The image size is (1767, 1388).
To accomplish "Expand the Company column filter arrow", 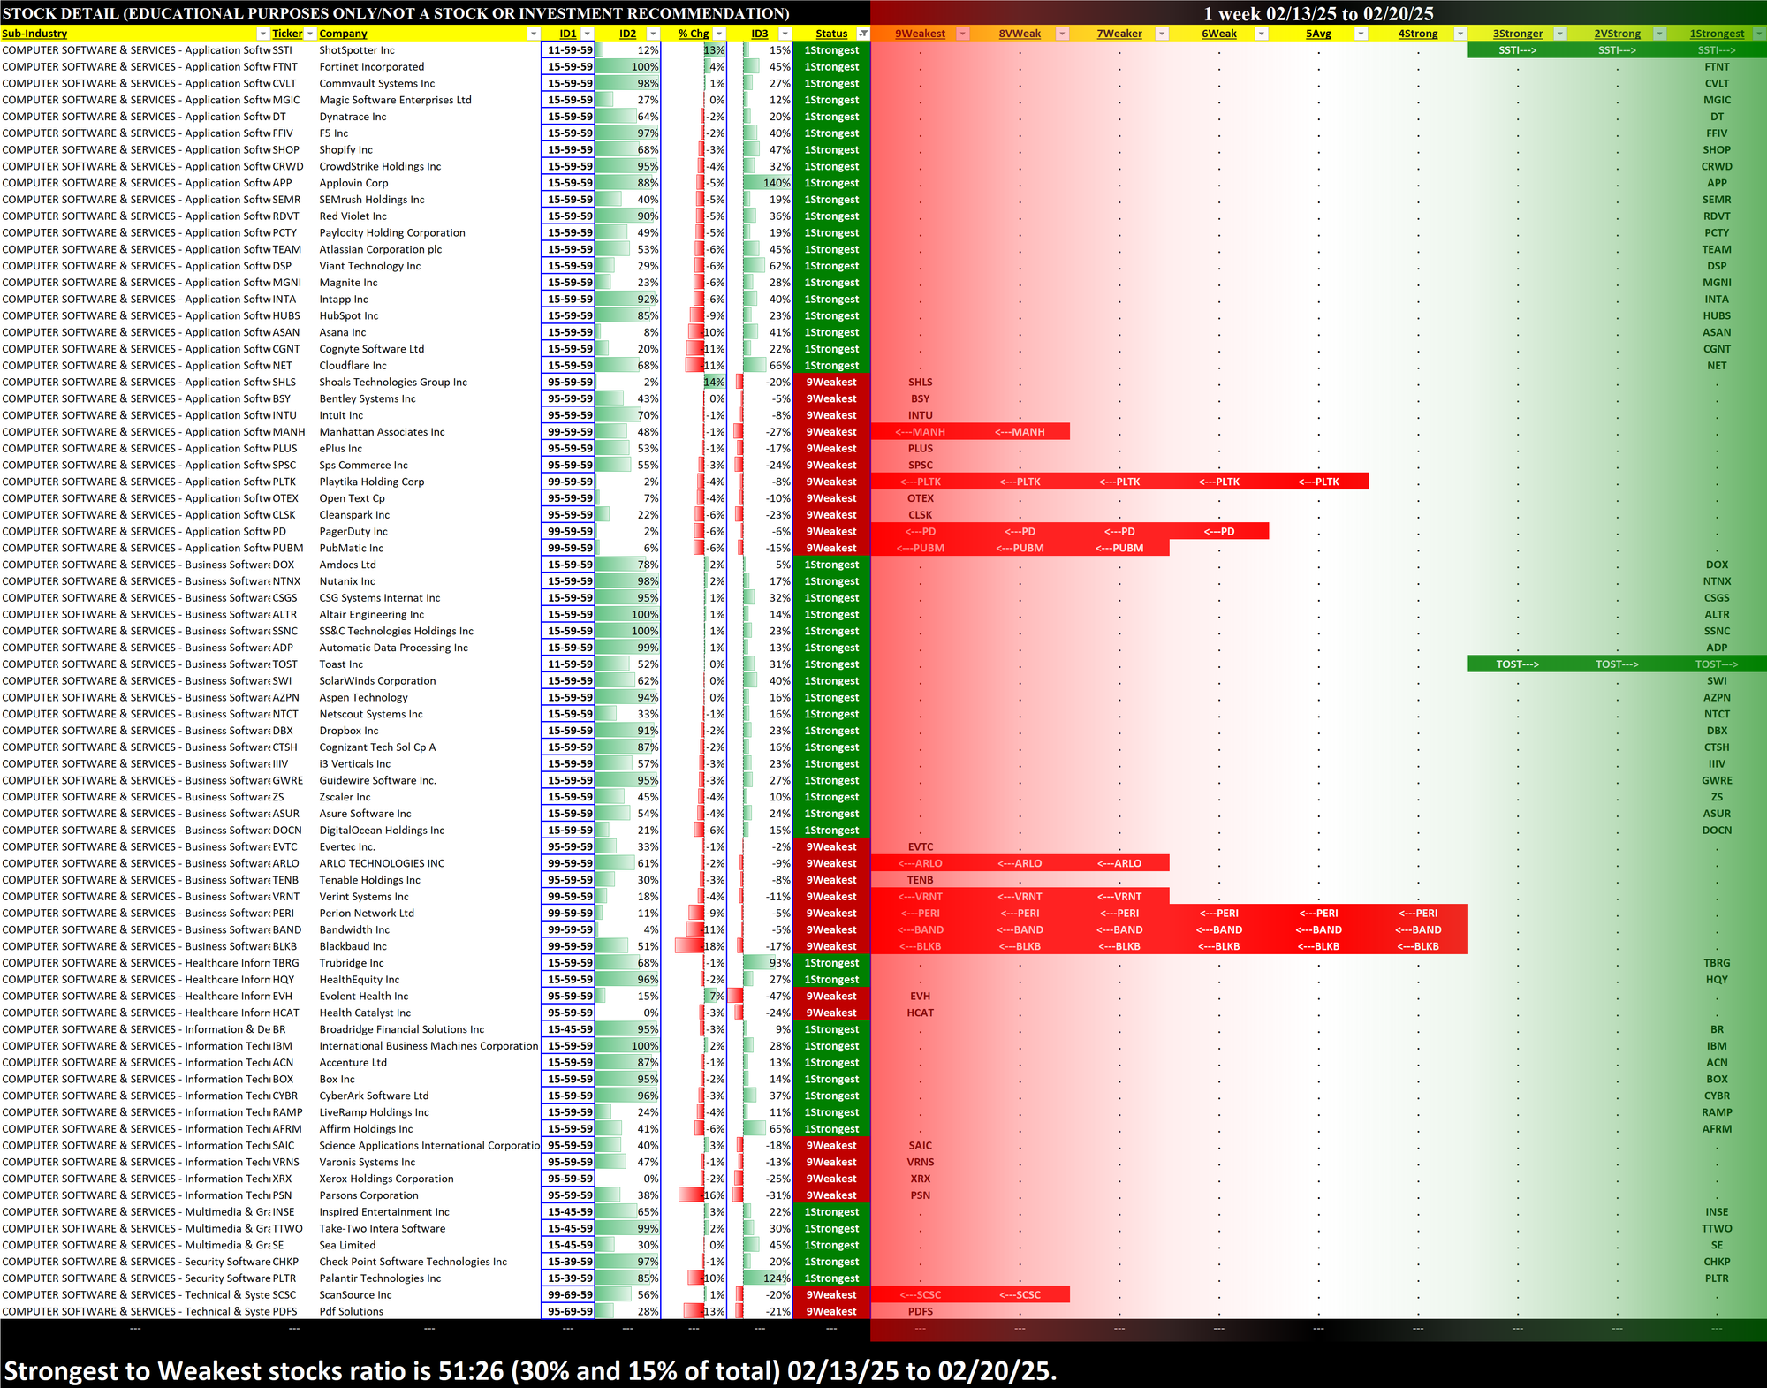I will pos(533,34).
